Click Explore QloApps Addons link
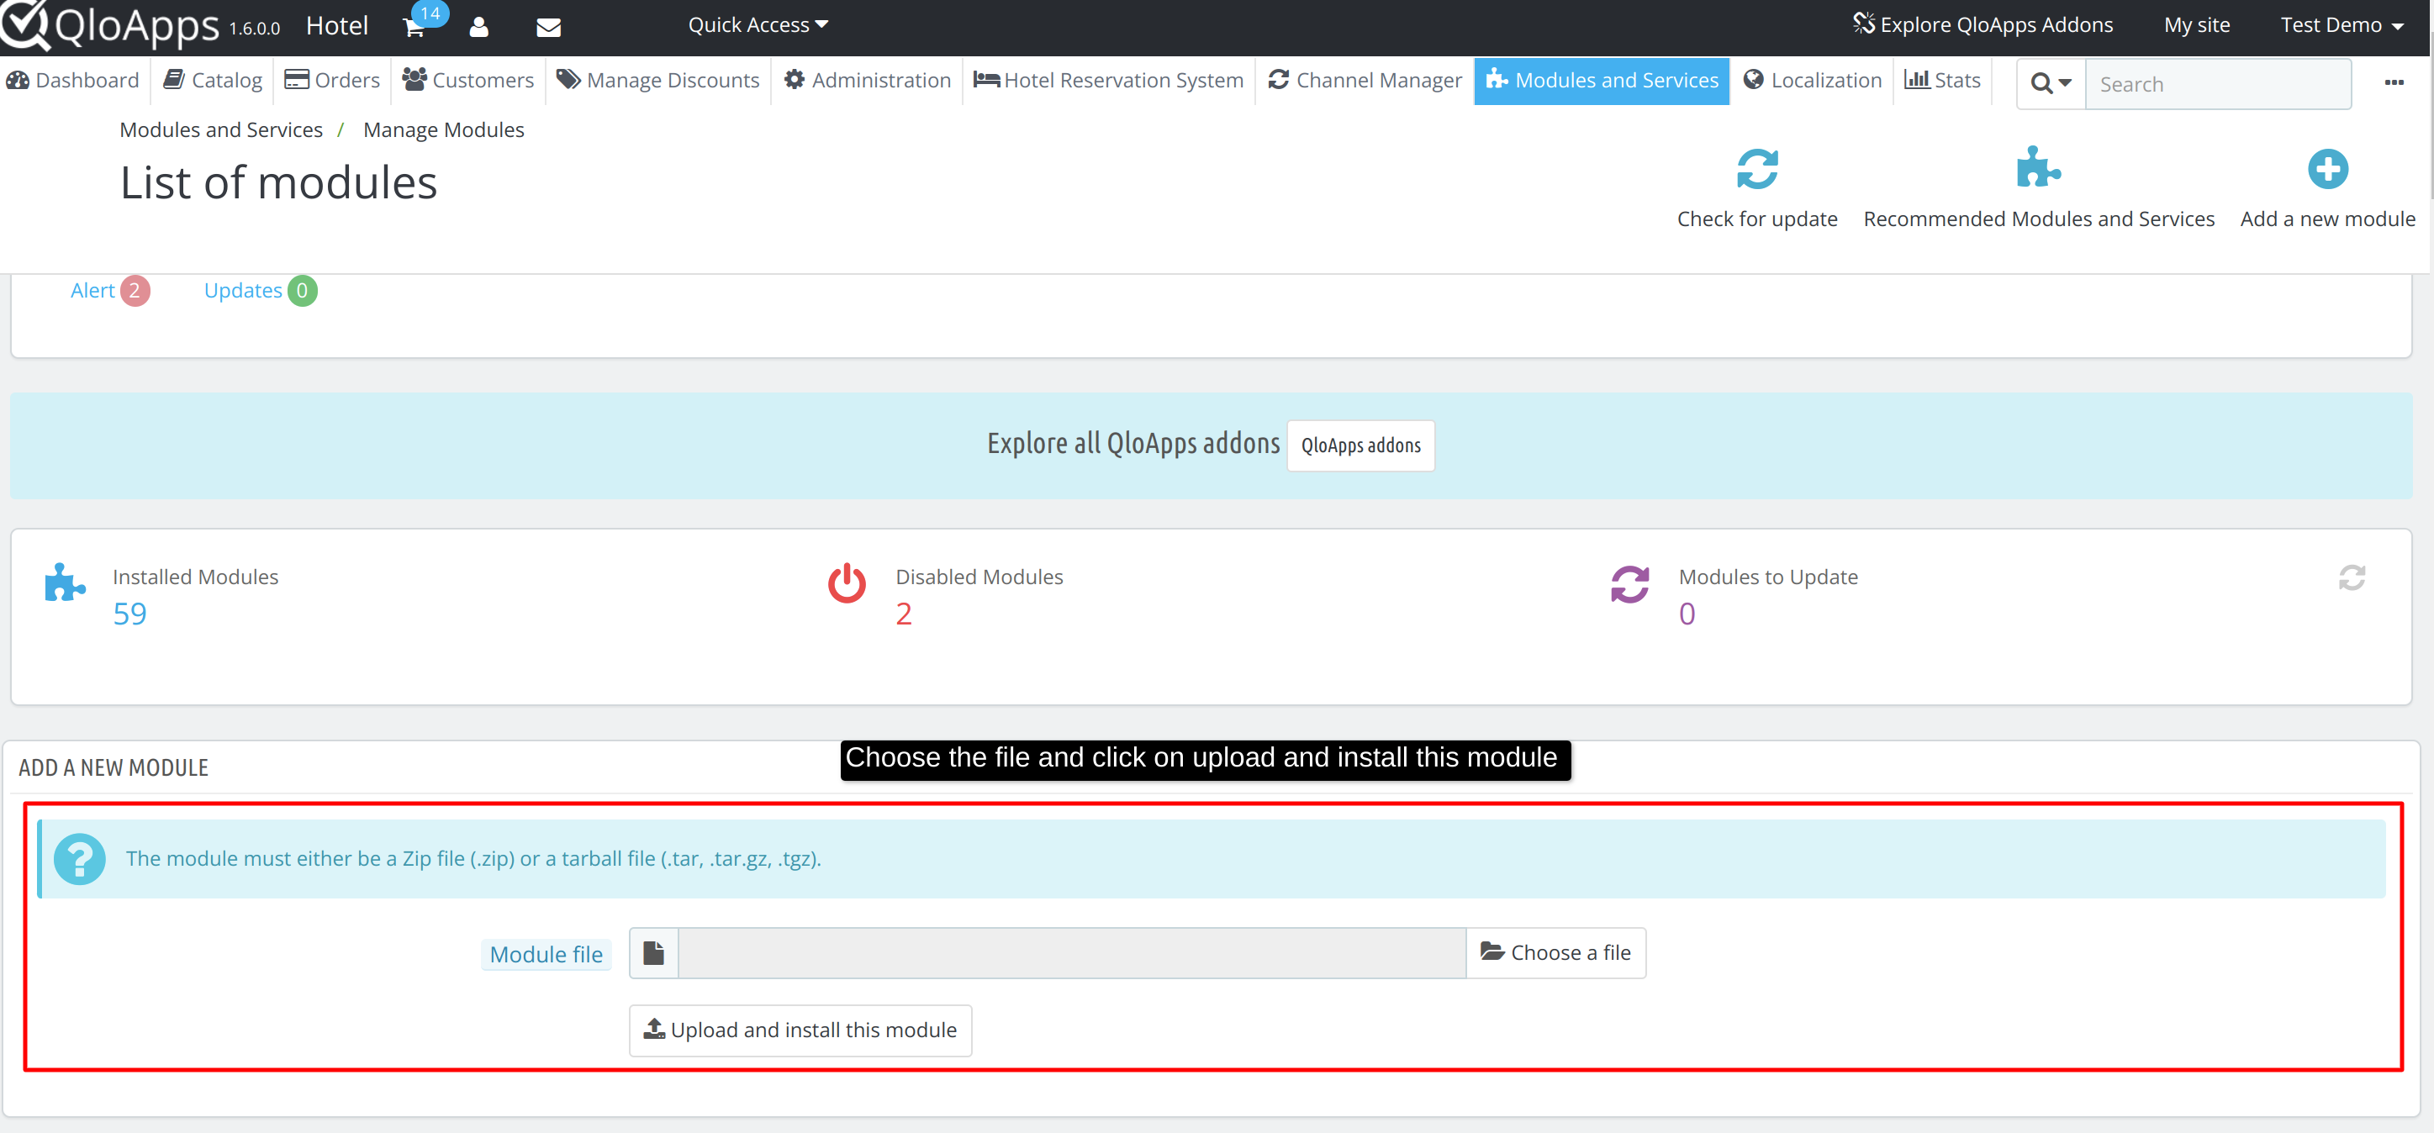 coord(1983,25)
